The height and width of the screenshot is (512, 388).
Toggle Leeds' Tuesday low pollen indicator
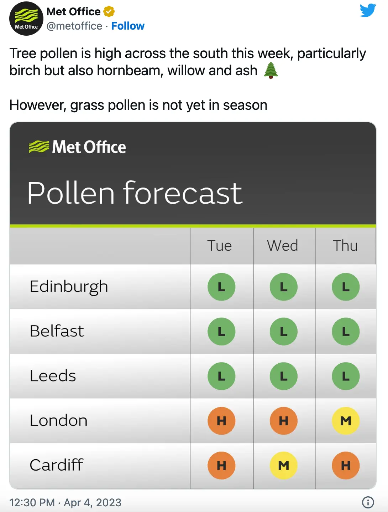click(221, 376)
